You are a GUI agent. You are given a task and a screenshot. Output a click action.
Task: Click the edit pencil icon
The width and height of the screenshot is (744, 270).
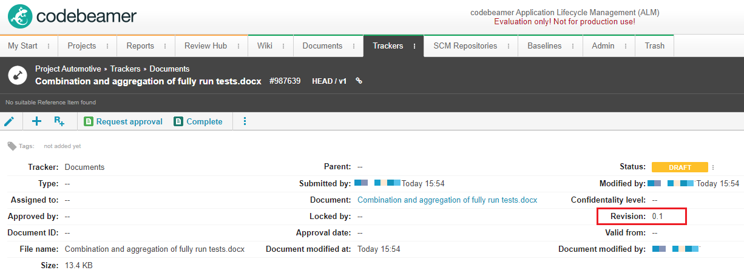coord(9,121)
